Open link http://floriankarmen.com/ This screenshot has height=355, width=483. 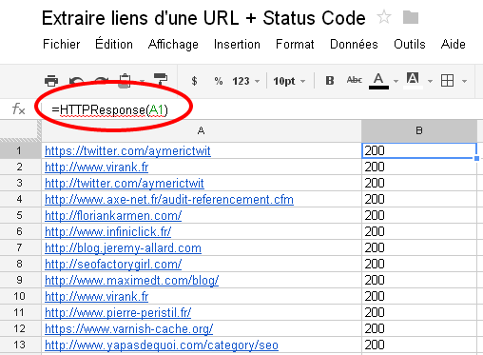click(113, 215)
